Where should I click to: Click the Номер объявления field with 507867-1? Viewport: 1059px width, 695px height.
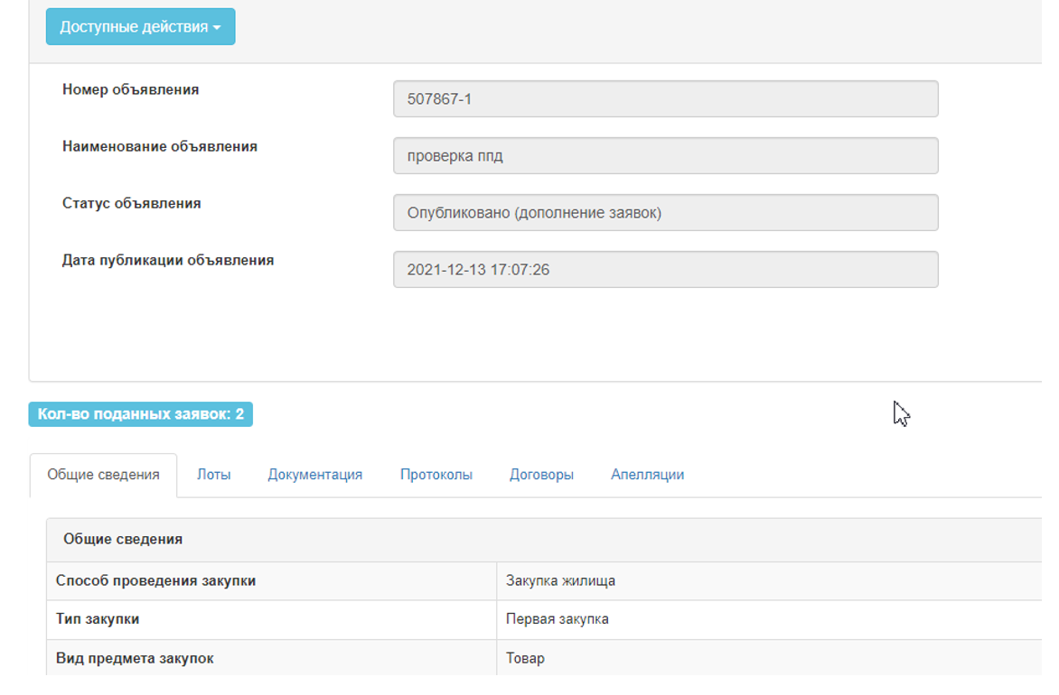[x=665, y=99]
